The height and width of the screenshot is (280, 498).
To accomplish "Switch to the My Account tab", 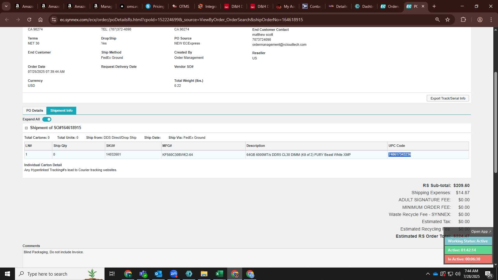I will (x=286, y=6).
